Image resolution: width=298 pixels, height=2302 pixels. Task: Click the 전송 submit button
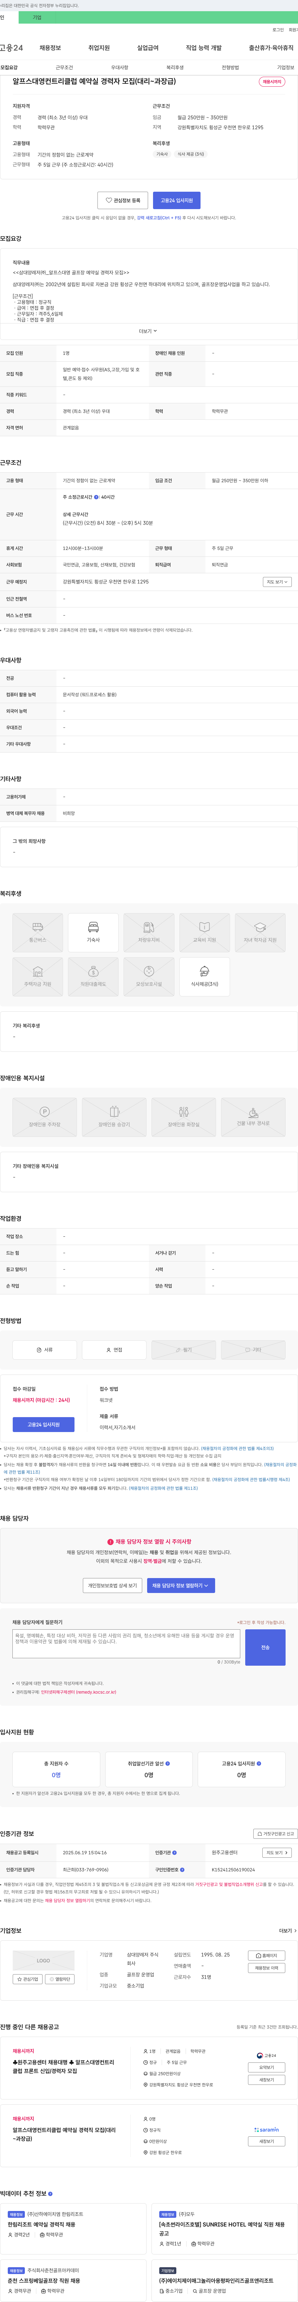(265, 1647)
